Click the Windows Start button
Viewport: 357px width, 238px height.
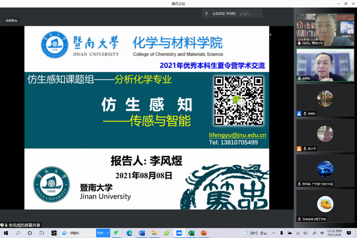point(6,233)
